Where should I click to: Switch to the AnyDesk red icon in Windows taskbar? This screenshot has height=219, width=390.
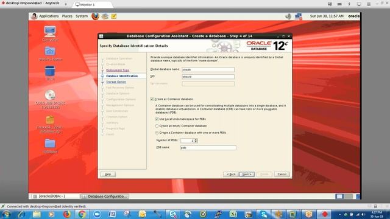[x=324, y=214]
